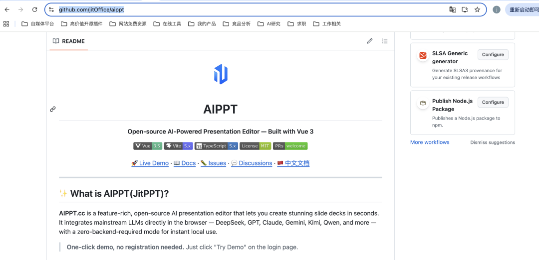Click the Vue 3.5 badge

(148, 146)
